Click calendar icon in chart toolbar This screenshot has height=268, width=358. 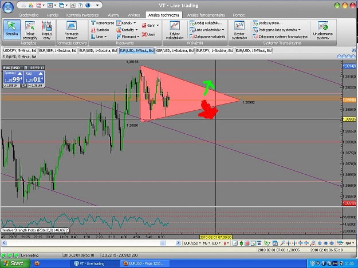pyautogui.click(x=275, y=243)
